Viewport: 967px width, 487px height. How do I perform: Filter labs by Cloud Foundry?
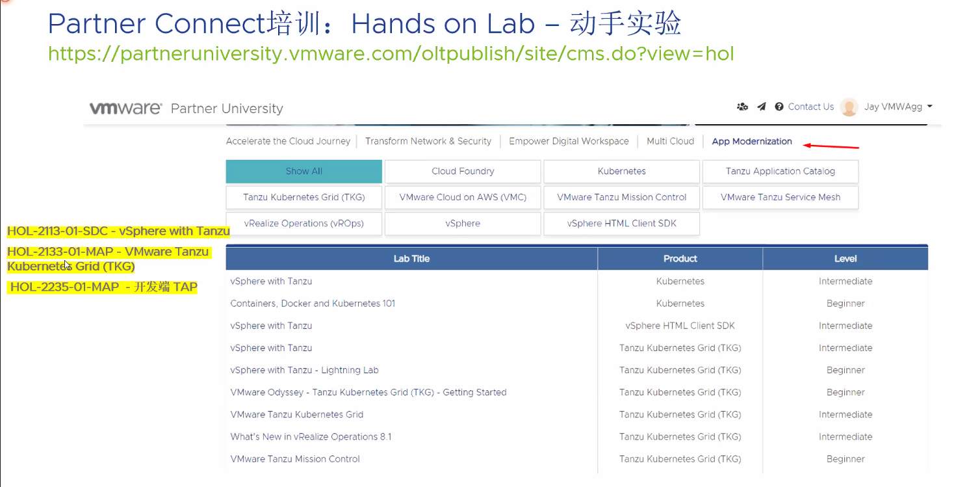[x=463, y=172]
